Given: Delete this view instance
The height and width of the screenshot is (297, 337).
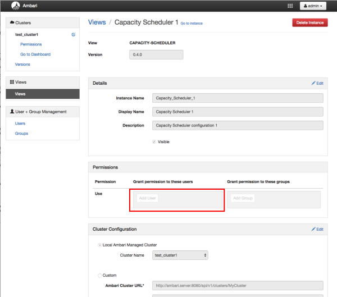Looking at the screenshot, I should pyautogui.click(x=310, y=22).
